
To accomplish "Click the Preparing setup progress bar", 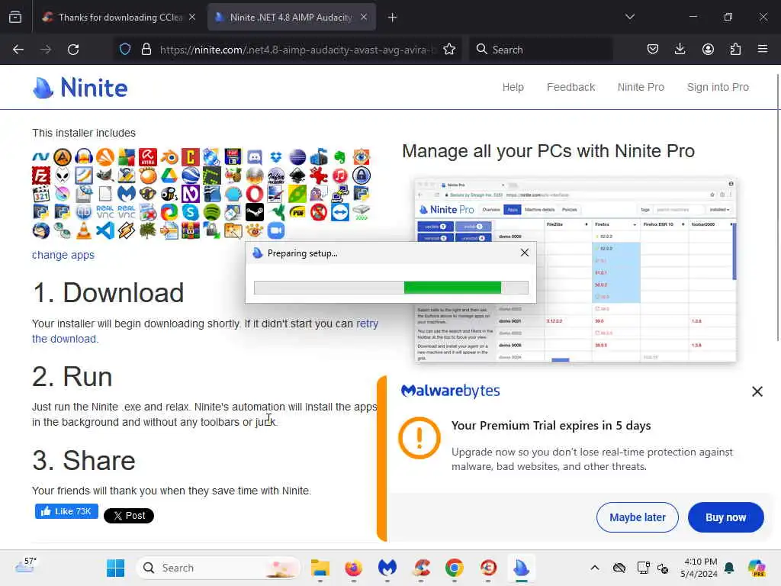I will [391, 288].
